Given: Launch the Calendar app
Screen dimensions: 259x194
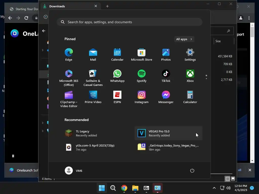Looking at the screenshot, I should tap(117, 55).
